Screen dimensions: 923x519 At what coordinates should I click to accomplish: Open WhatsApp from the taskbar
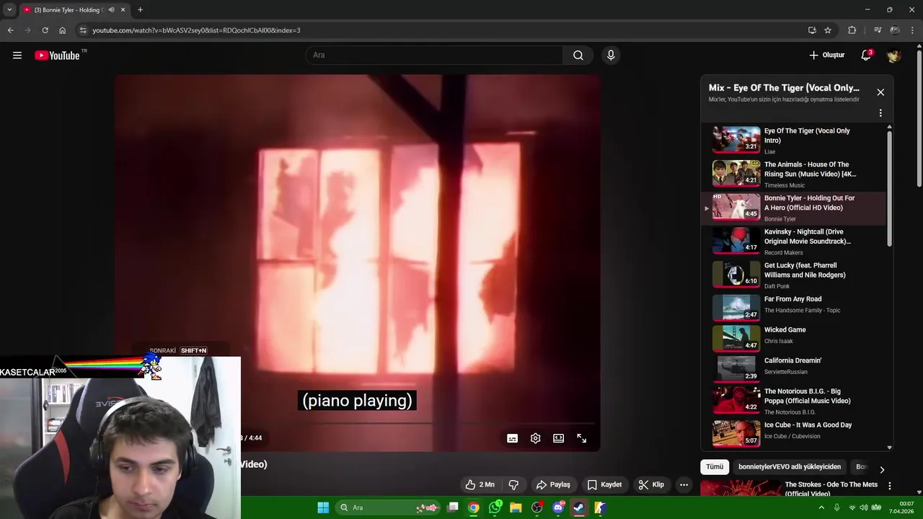(x=495, y=507)
